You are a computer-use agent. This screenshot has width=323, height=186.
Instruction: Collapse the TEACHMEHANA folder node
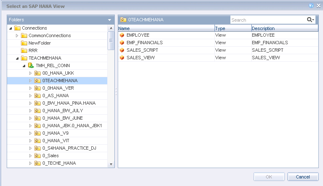click(17, 58)
